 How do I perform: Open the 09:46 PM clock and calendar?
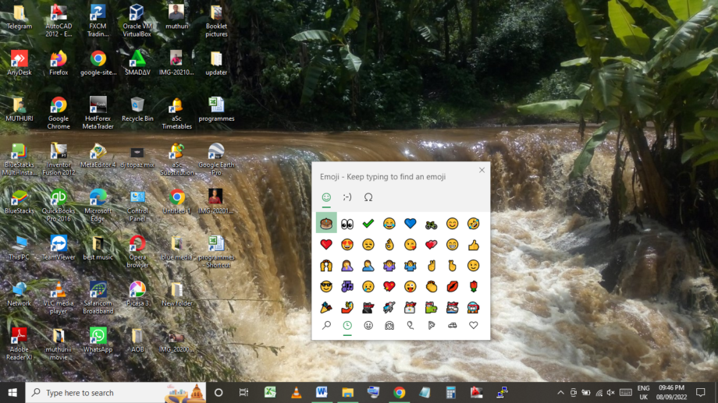click(x=671, y=393)
